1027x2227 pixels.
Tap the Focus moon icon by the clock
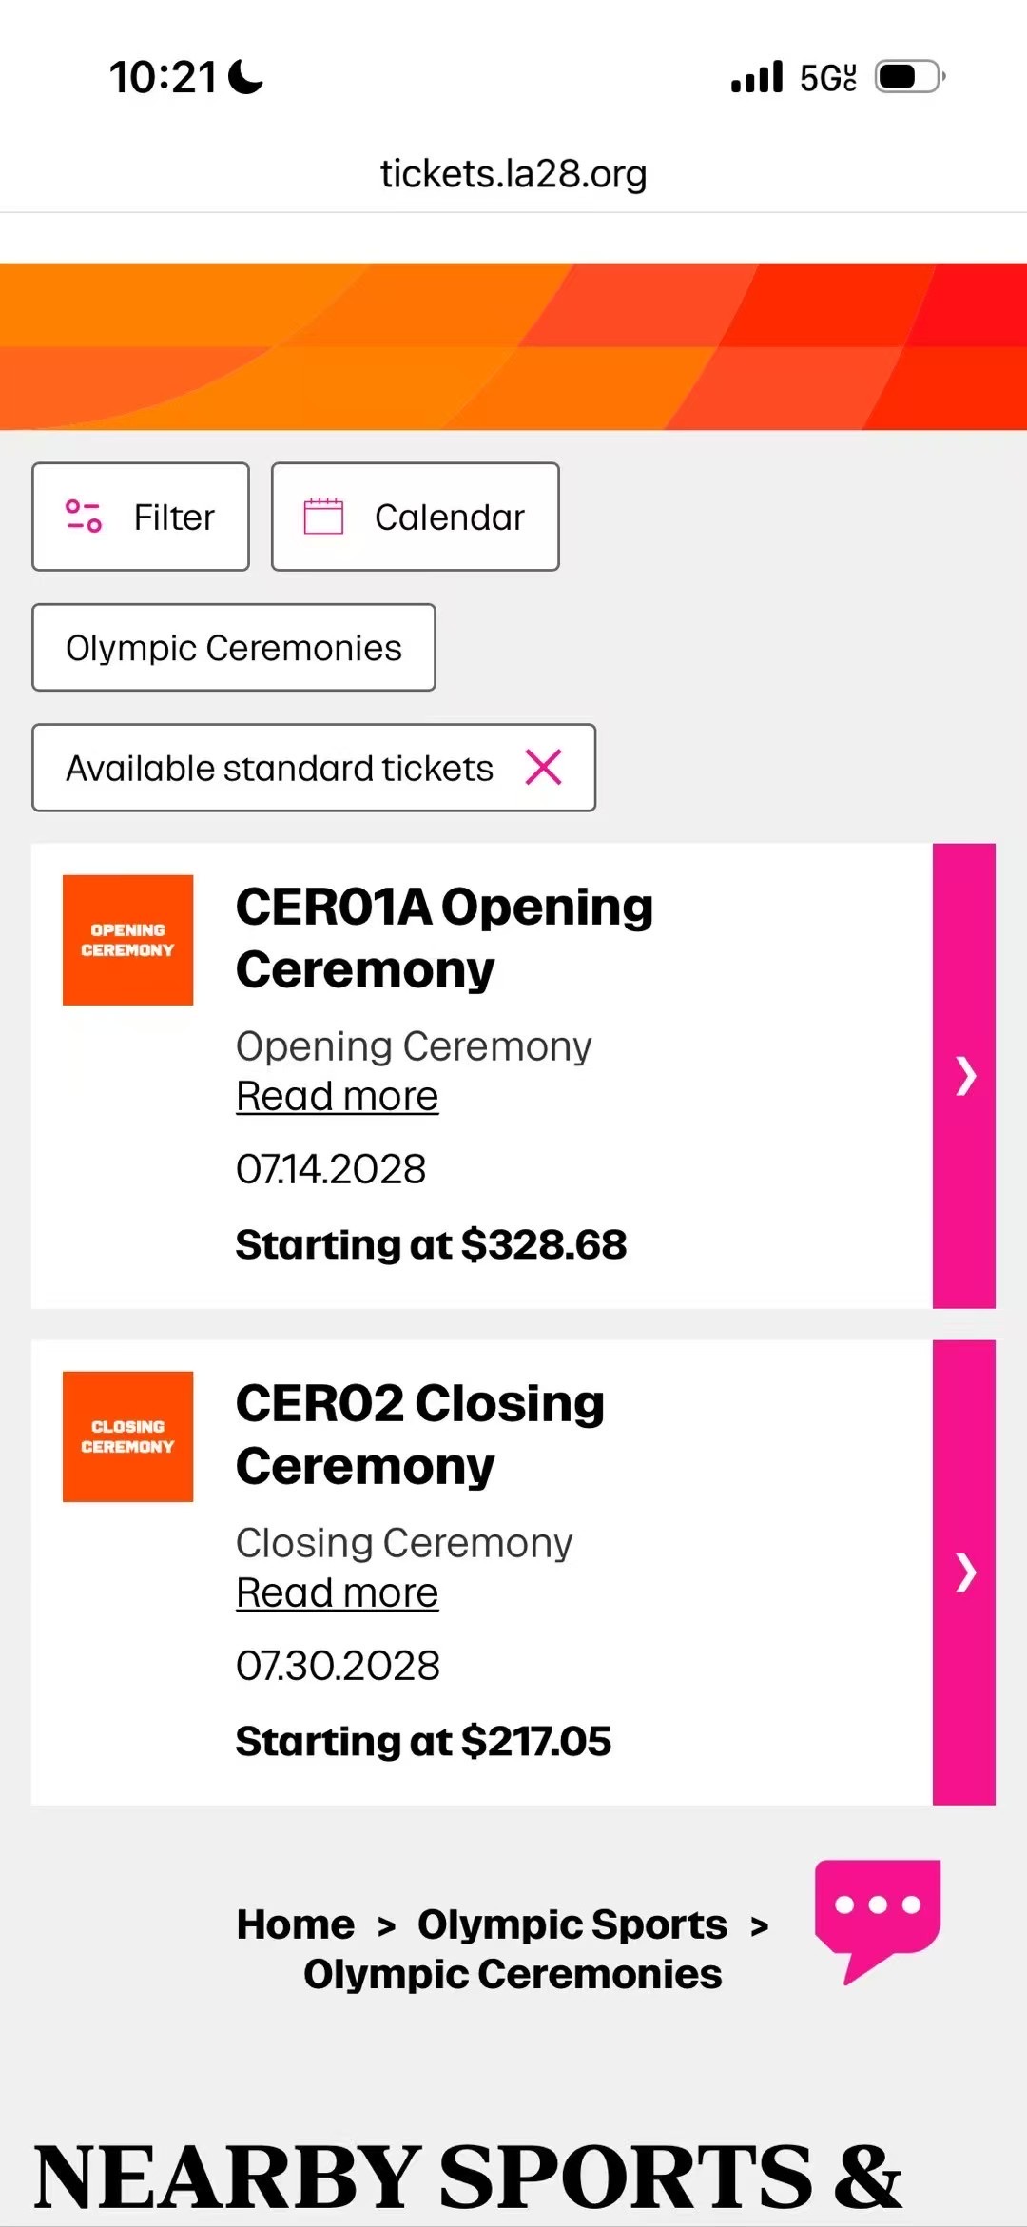click(x=246, y=76)
